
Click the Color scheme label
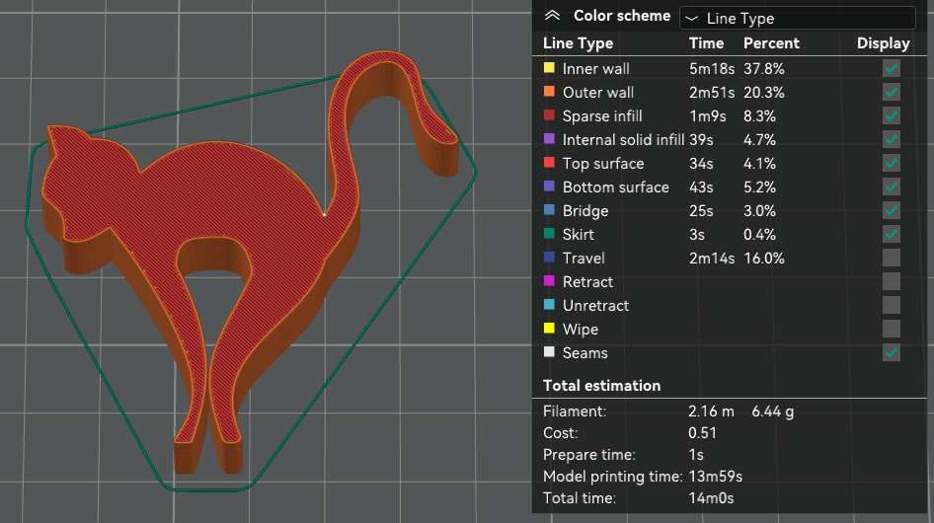click(x=622, y=16)
